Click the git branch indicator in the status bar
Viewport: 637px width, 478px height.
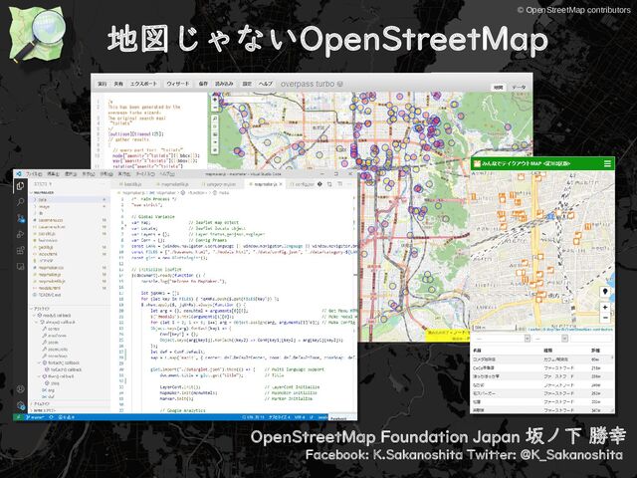(x=35, y=417)
